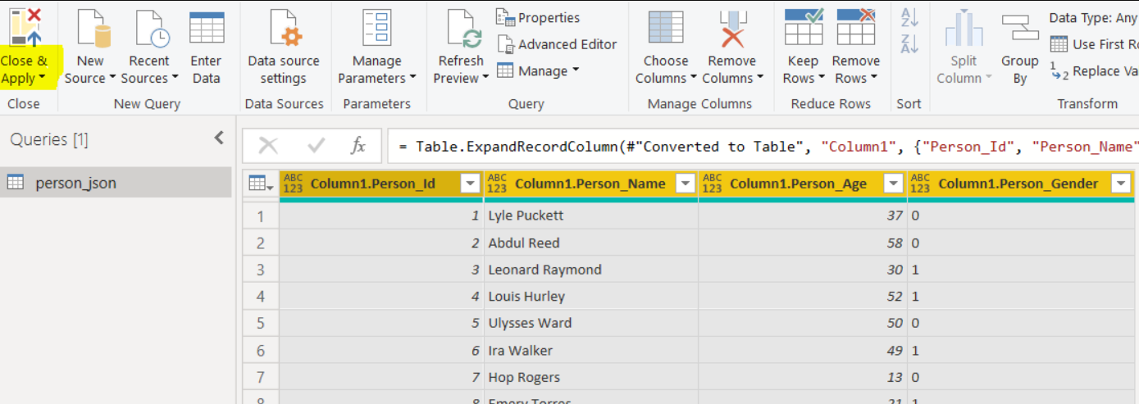The image size is (1139, 404).
Task: Click the Choose Columns icon
Action: (x=666, y=28)
